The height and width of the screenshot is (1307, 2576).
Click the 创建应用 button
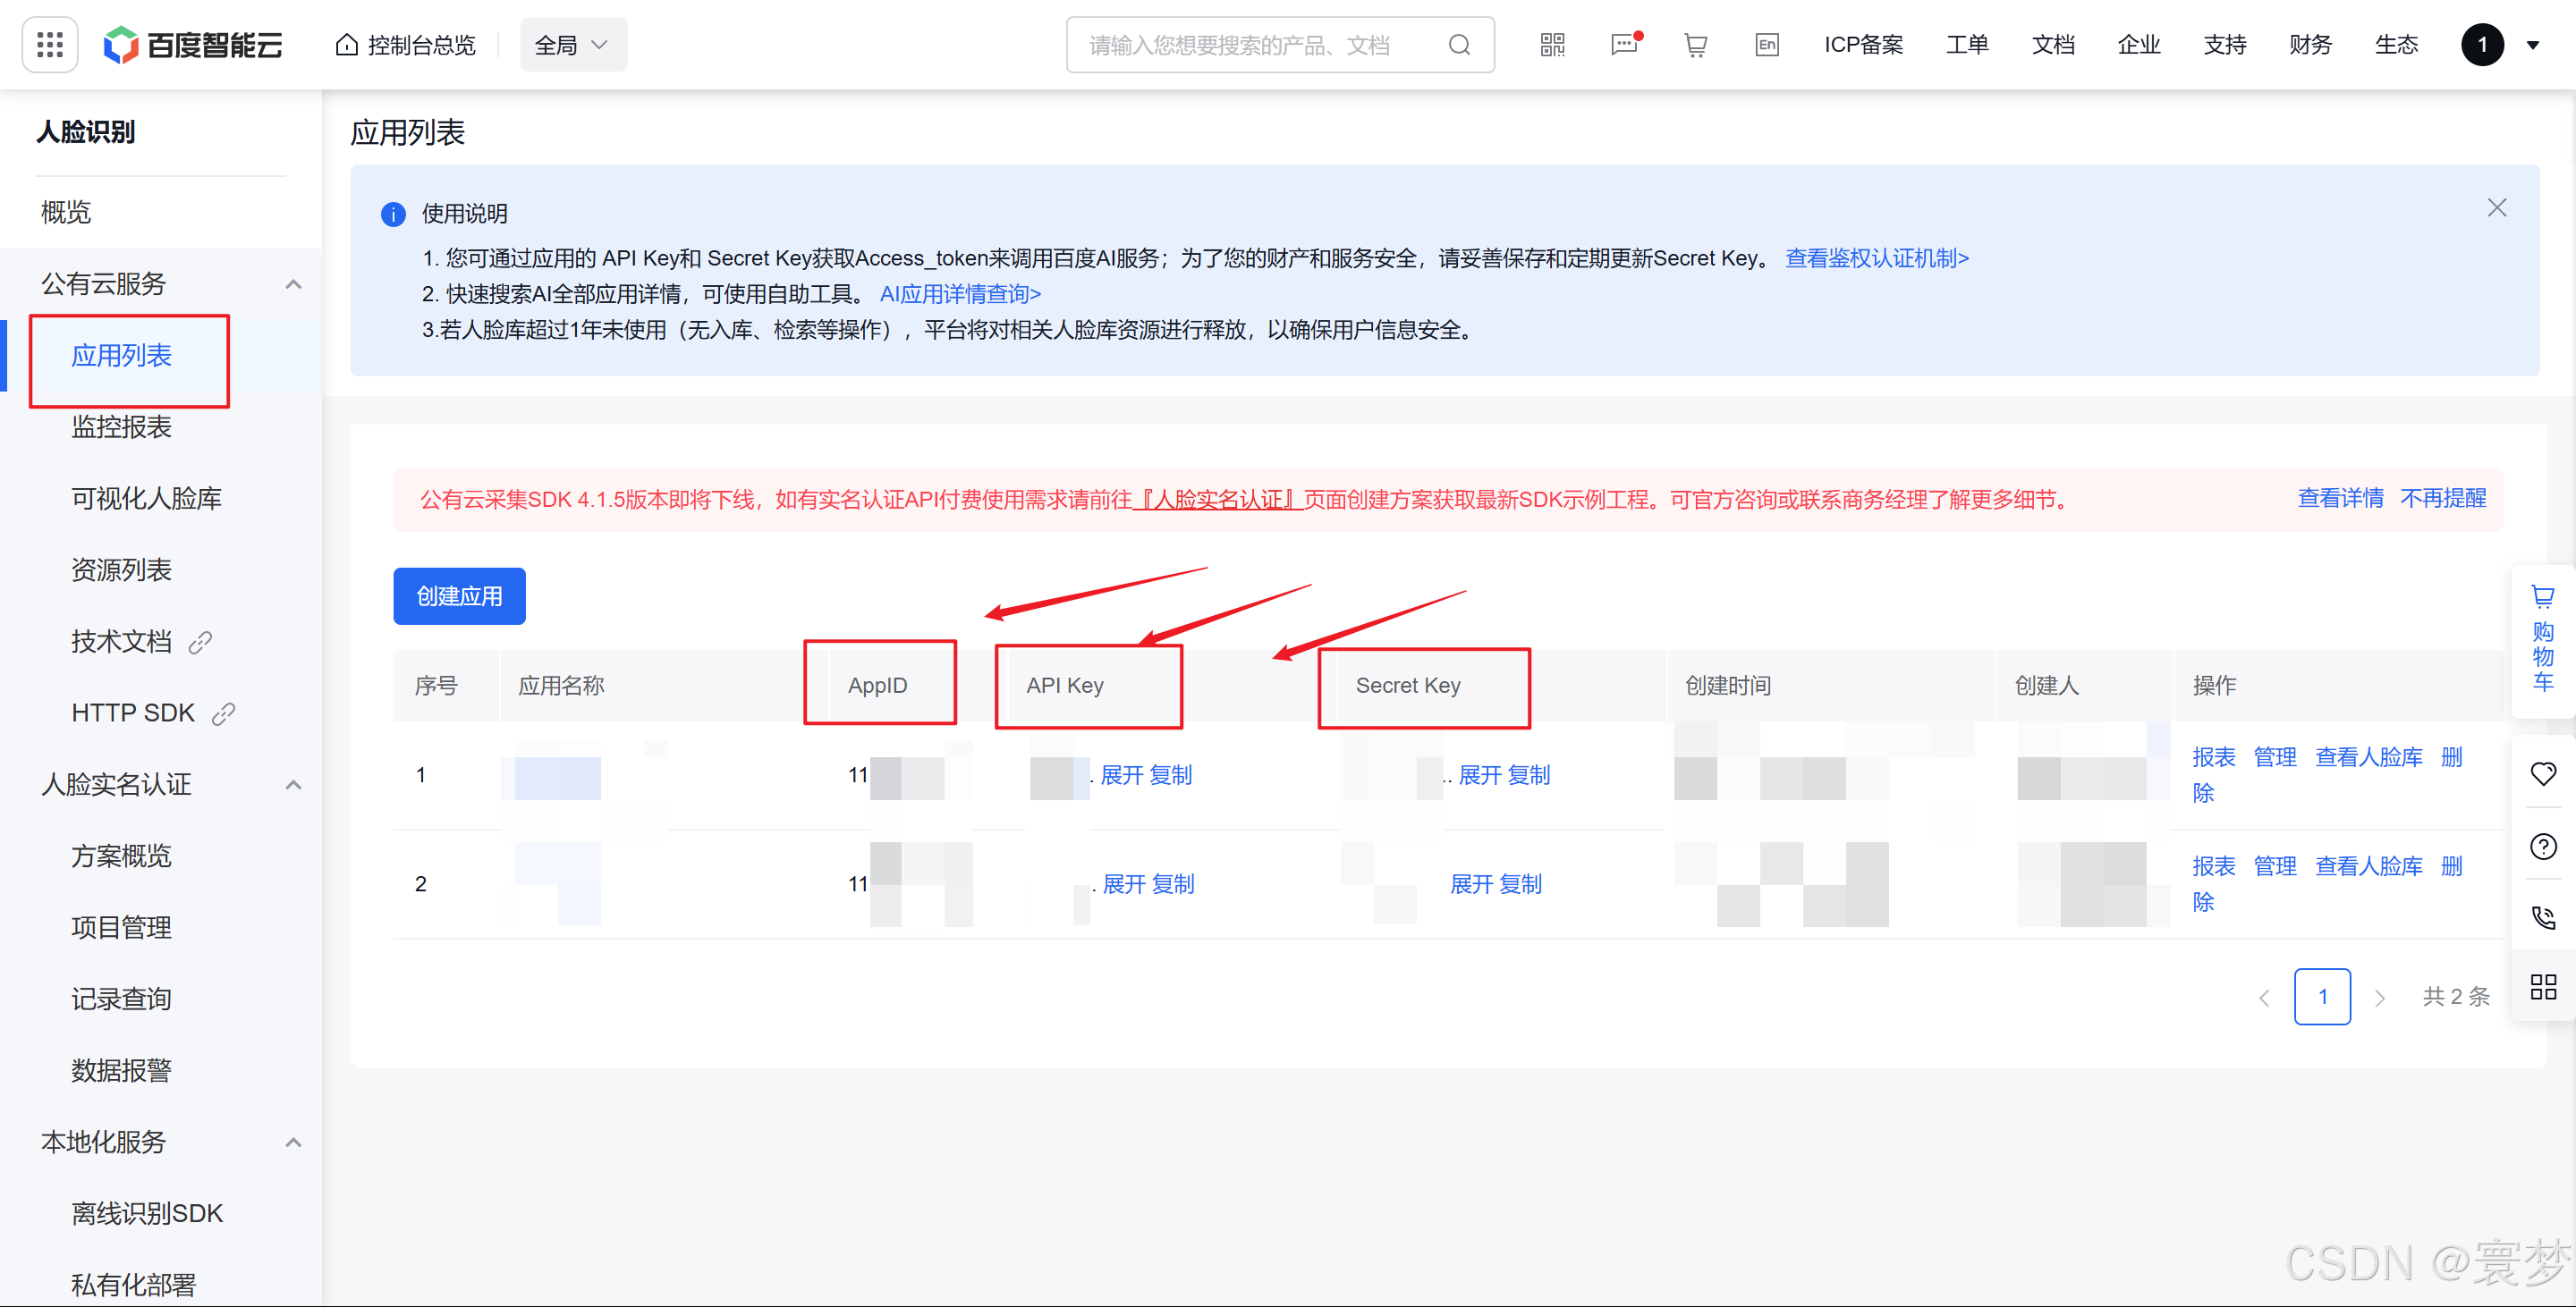[x=459, y=596]
